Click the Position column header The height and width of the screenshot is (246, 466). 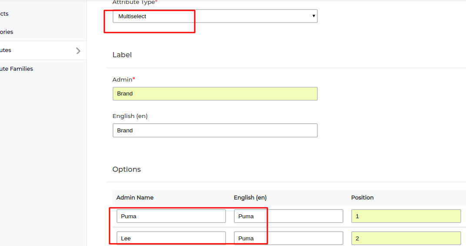point(362,198)
